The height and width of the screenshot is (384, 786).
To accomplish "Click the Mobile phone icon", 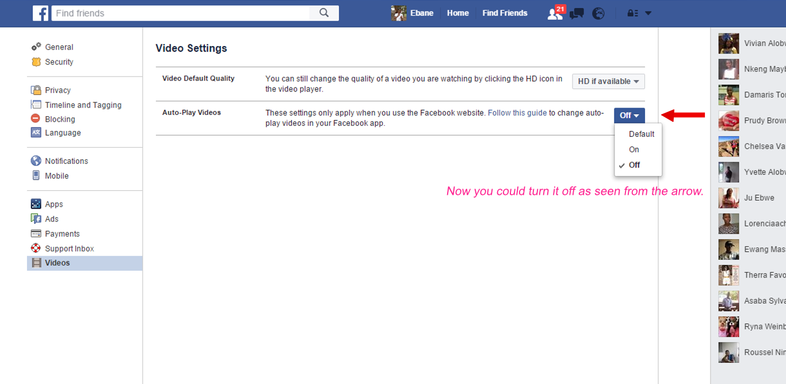I will click(x=36, y=175).
